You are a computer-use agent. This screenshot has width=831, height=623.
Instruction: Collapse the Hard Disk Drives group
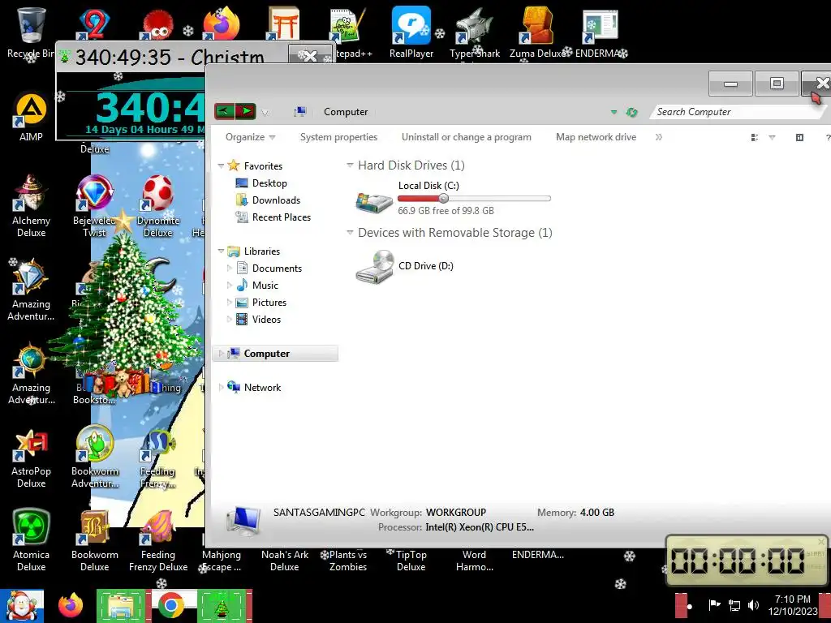tap(350, 165)
